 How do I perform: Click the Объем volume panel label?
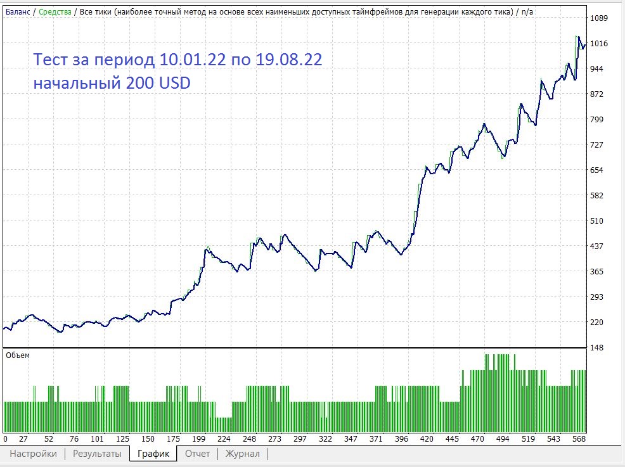point(18,355)
